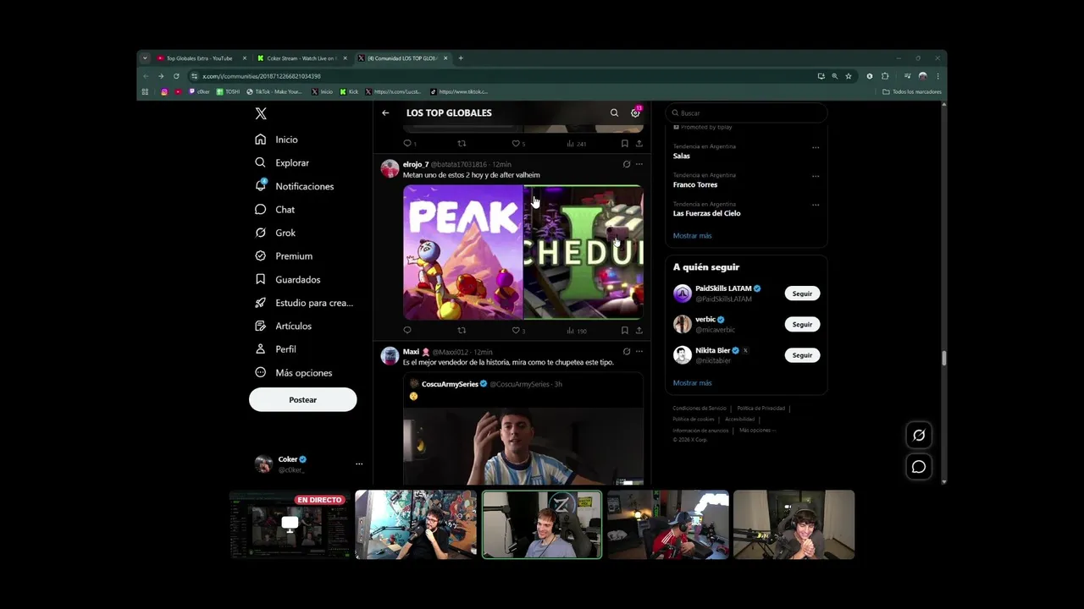The image size is (1084, 609).
Task: Click Mostrar más under trends
Action: tap(693, 236)
